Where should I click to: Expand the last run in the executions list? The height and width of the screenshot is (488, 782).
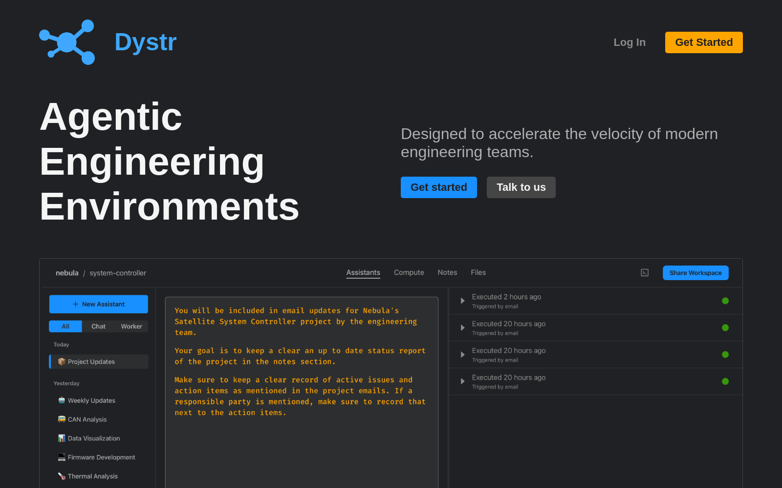462,381
